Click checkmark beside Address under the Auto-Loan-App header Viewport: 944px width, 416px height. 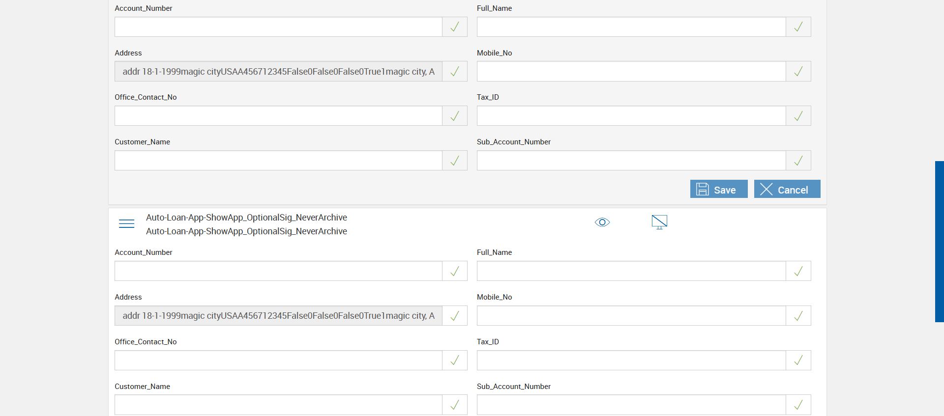455,316
